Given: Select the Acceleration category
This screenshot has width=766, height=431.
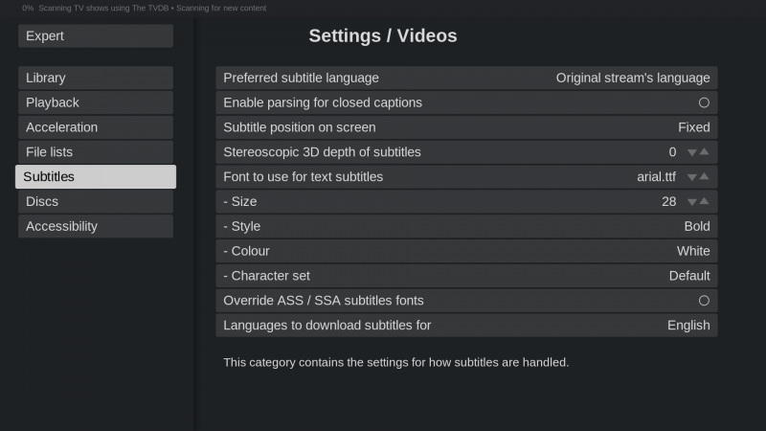Looking at the screenshot, I should [x=96, y=127].
